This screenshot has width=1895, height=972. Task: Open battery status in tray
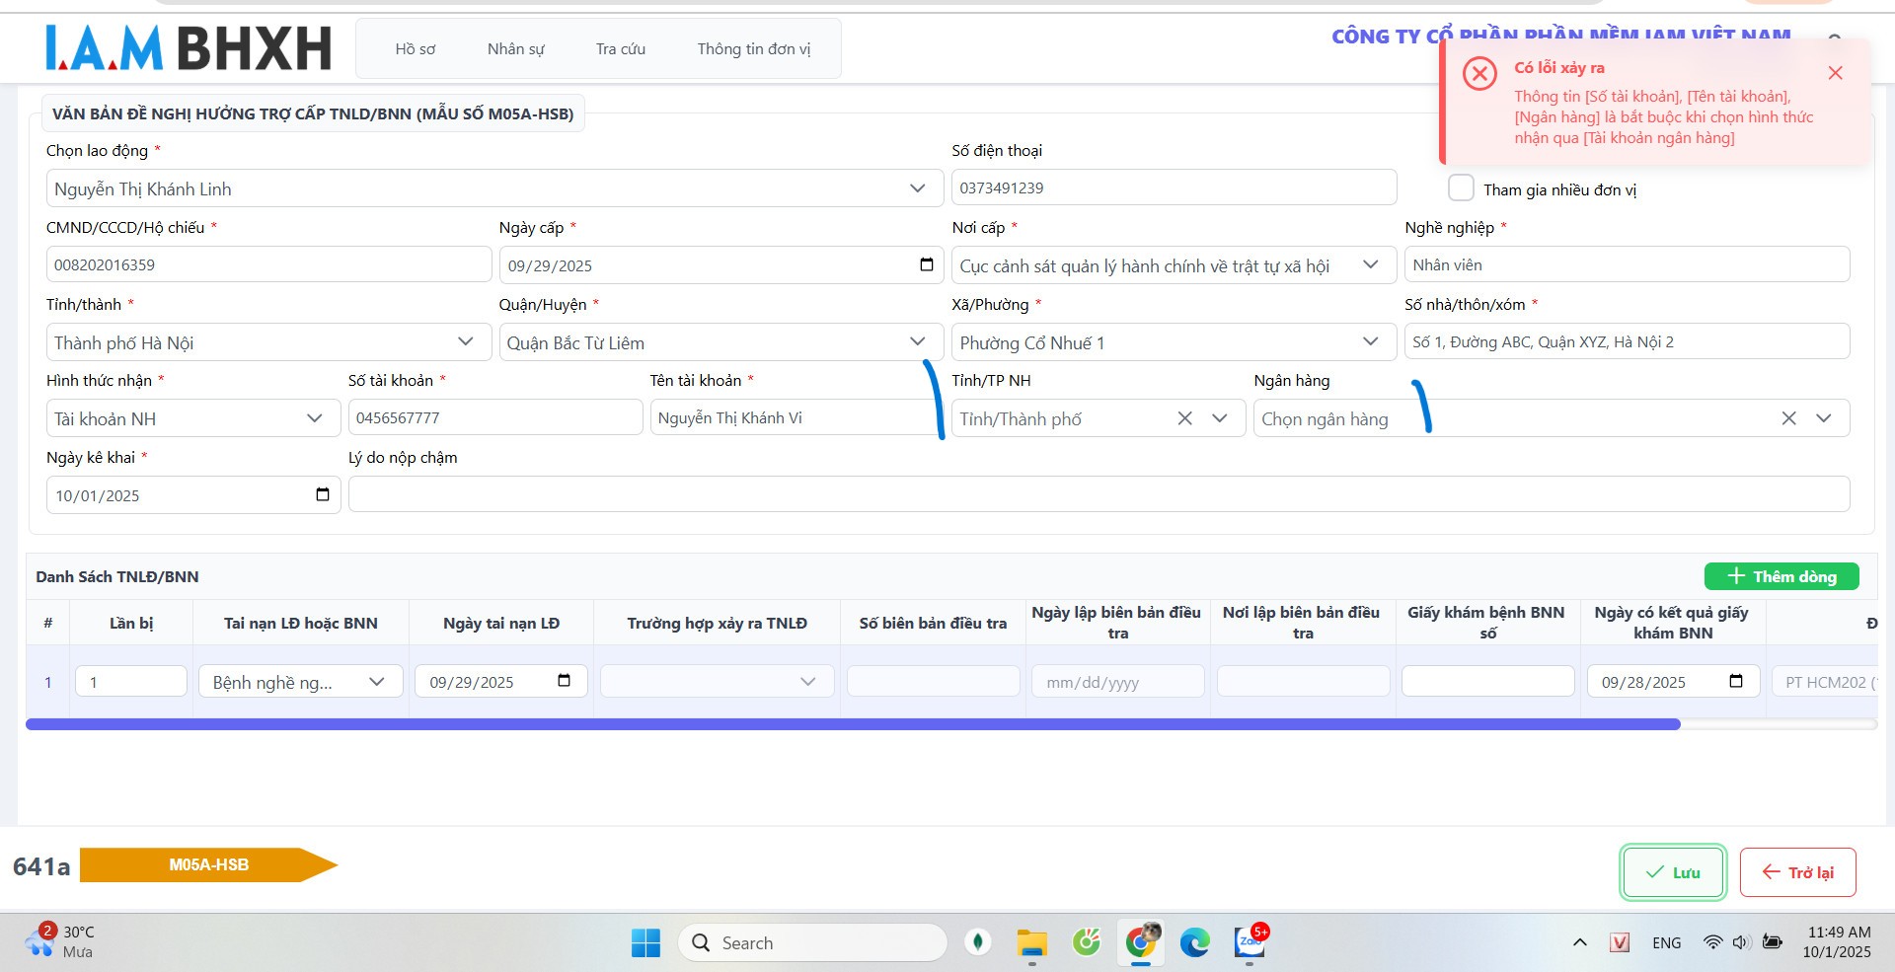[1773, 942]
